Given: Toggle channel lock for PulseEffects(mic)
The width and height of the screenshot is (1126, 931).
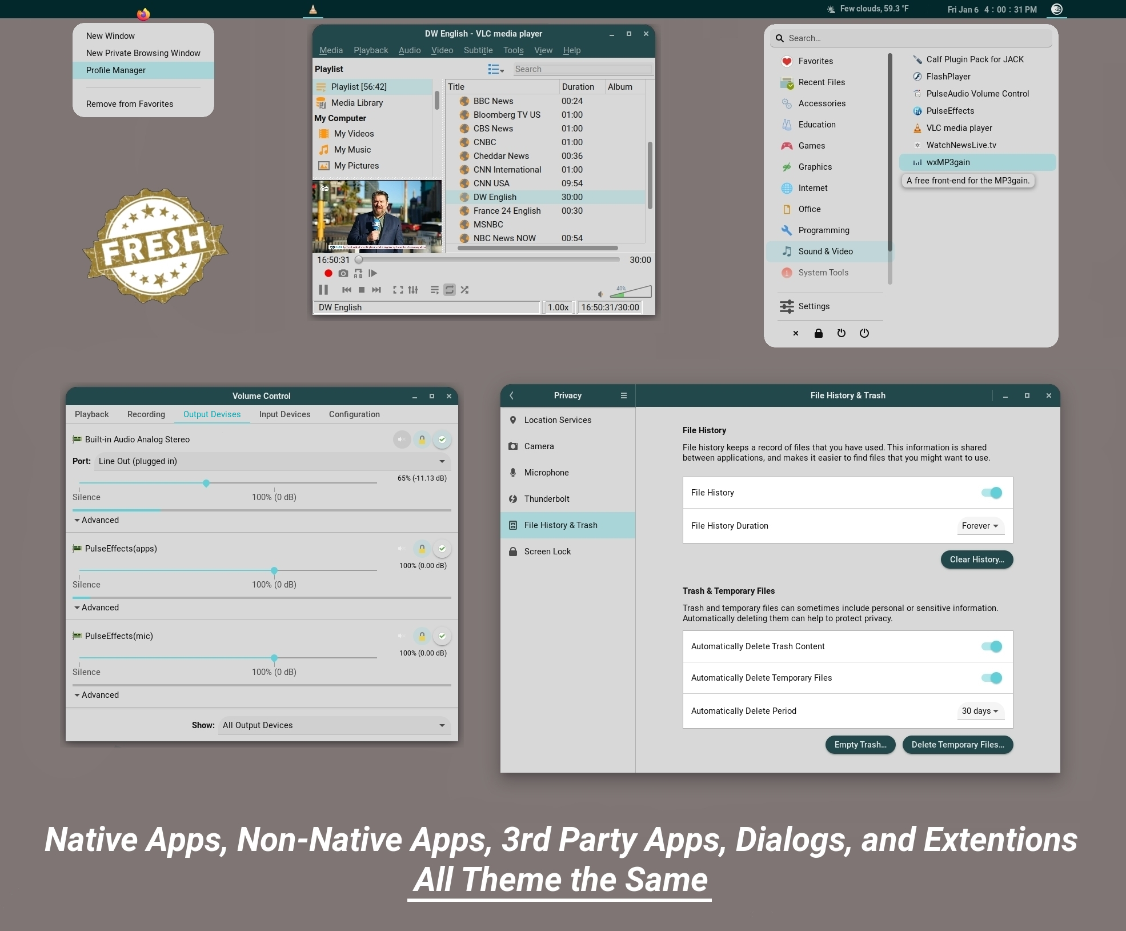Looking at the screenshot, I should (x=422, y=636).
